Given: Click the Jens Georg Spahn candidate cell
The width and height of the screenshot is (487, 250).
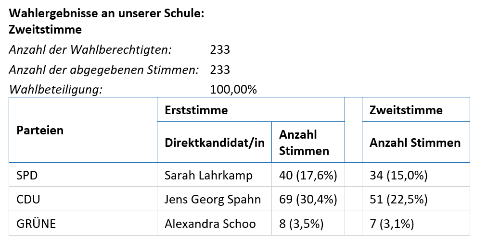Looking at the screenshot, I should [x=214, y=199].
